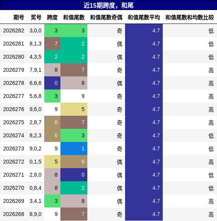The image size is (217, 221).
Task: Click sum-tail cell 5 in row 2026276
Action: click(x=74, y=109)
